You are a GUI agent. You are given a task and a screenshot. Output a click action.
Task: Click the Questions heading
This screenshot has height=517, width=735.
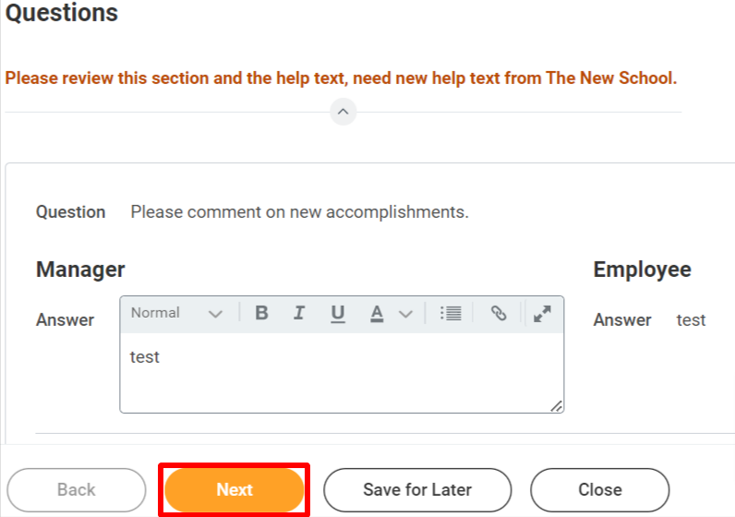[x=62, y=12]
